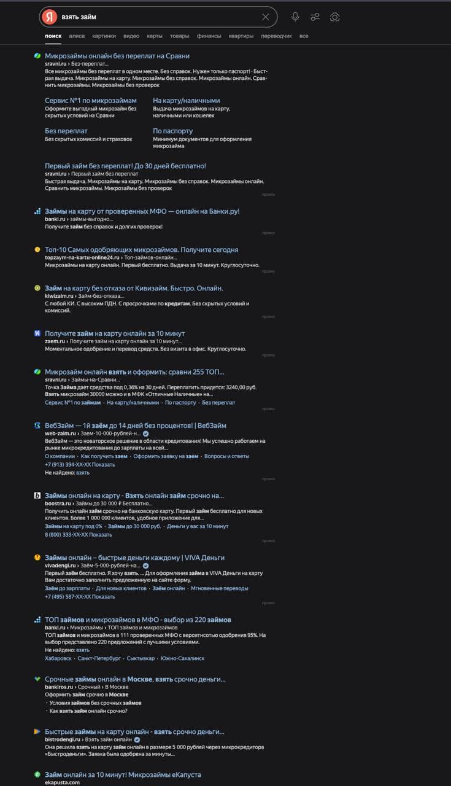Click the Boostra favicon icon
The image size is (451, 786).
point(37,496)
